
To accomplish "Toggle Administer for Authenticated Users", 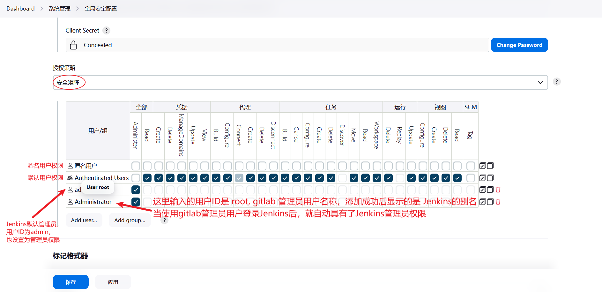I will (x=136, y=178).
